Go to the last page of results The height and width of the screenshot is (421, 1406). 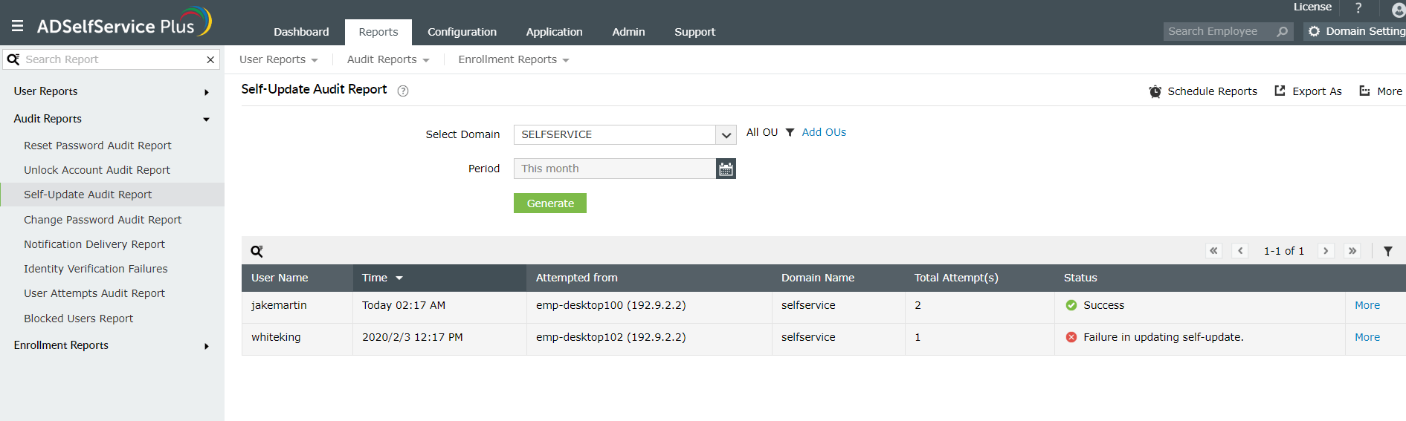(1352, 251)
